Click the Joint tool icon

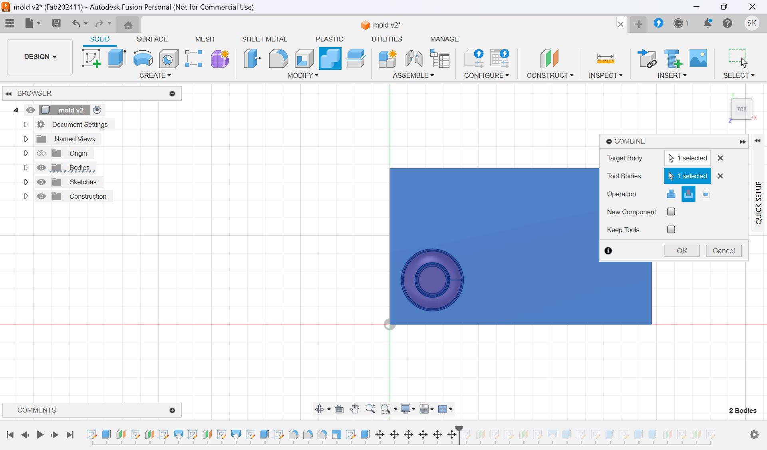[414, 58]
